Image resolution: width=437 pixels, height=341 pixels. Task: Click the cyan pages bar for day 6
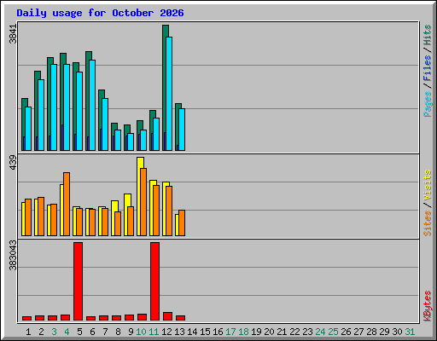pyautogui.click(x=92, y=105)
